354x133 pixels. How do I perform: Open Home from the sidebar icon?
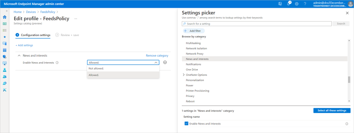[5, 17]
